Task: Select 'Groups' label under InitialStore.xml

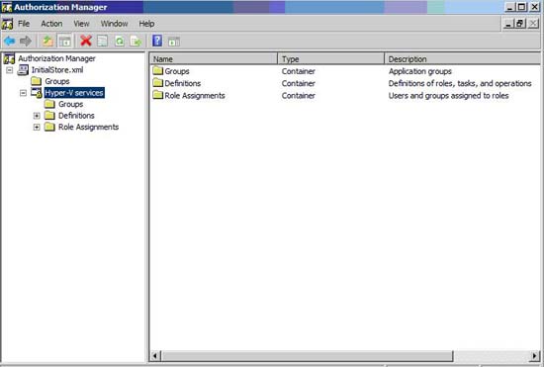Action: 57,81
